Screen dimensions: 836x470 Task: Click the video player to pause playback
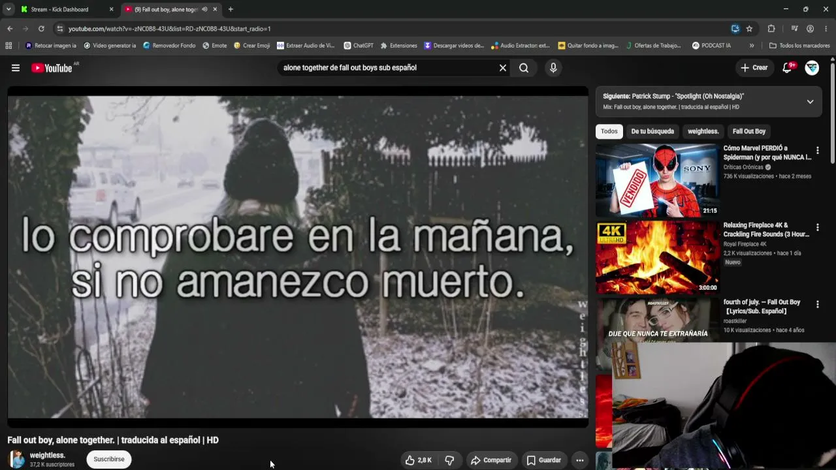tap(298, 257)
